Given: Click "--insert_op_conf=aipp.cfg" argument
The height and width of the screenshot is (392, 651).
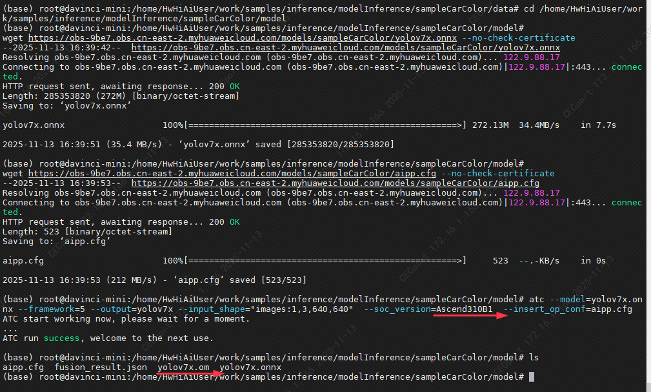Looking at the screenshot, I should [568, 309].
